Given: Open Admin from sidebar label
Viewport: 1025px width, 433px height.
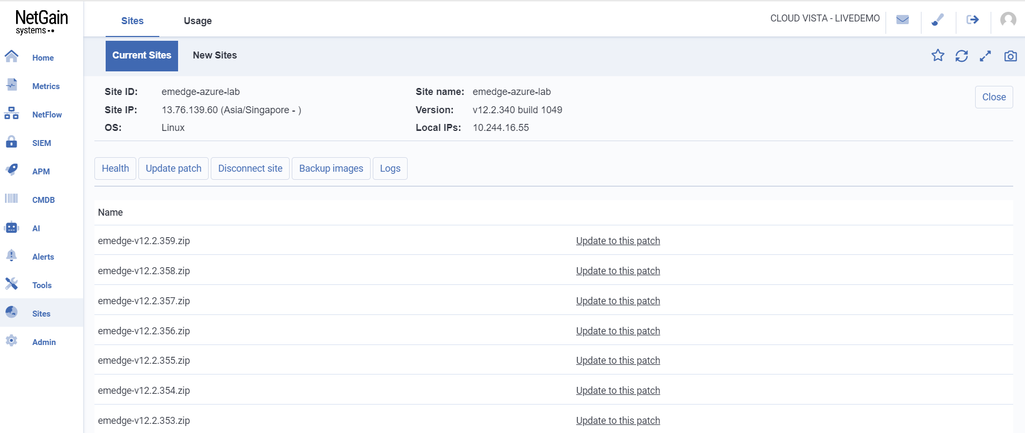Looking at the screenshot, I should pos(44,342).
